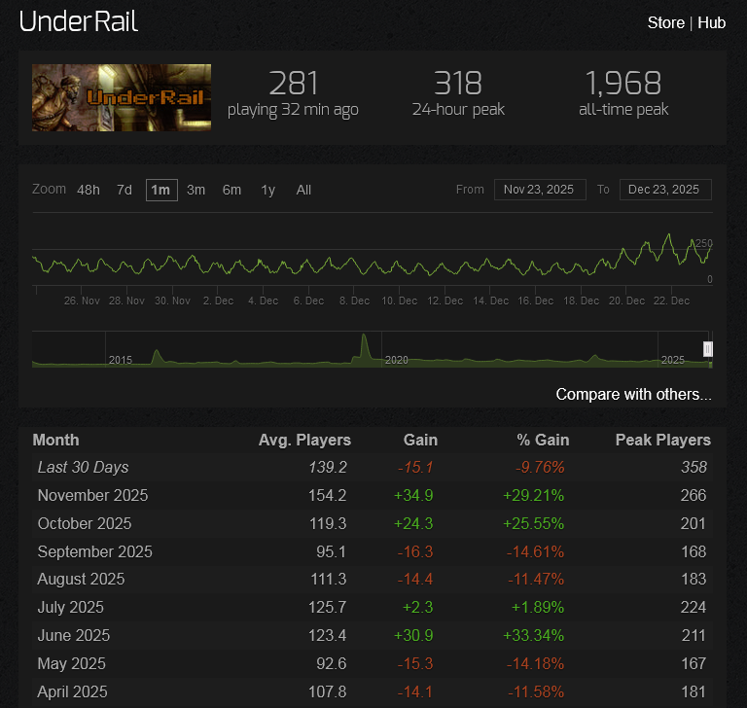Viewport: 747px width, 708px height.
Task: Select the July 2025 row label
Action: pos(70,608)
